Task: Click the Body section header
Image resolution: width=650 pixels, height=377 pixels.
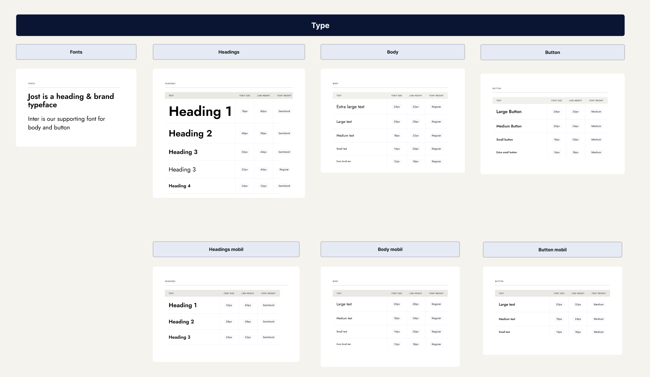Action: [x=393, y=52]
